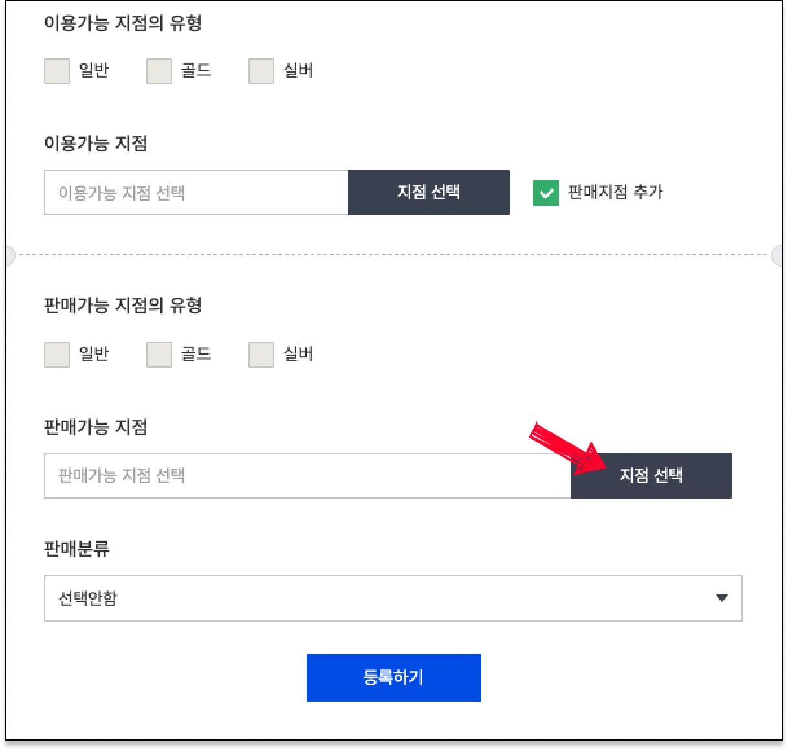Click 지점 선택 button beside 이용가능 지점 field
Screen dimensions: 788x751
click(429, 192)
